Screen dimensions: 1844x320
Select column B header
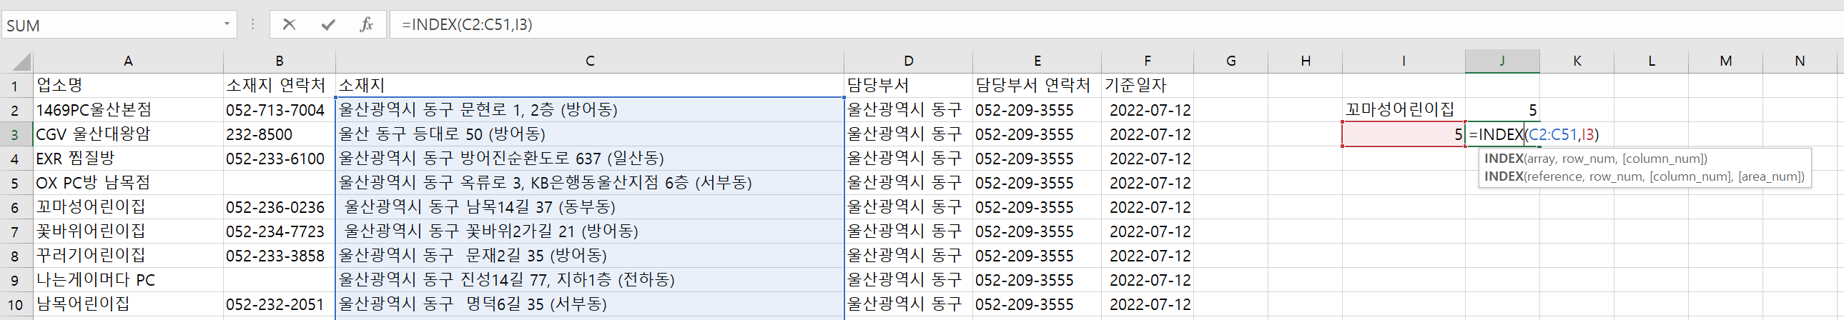click(279, 61)
